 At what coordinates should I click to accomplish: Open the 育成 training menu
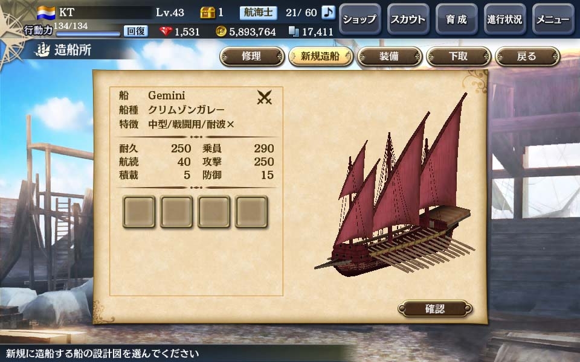tap(457, 19)
